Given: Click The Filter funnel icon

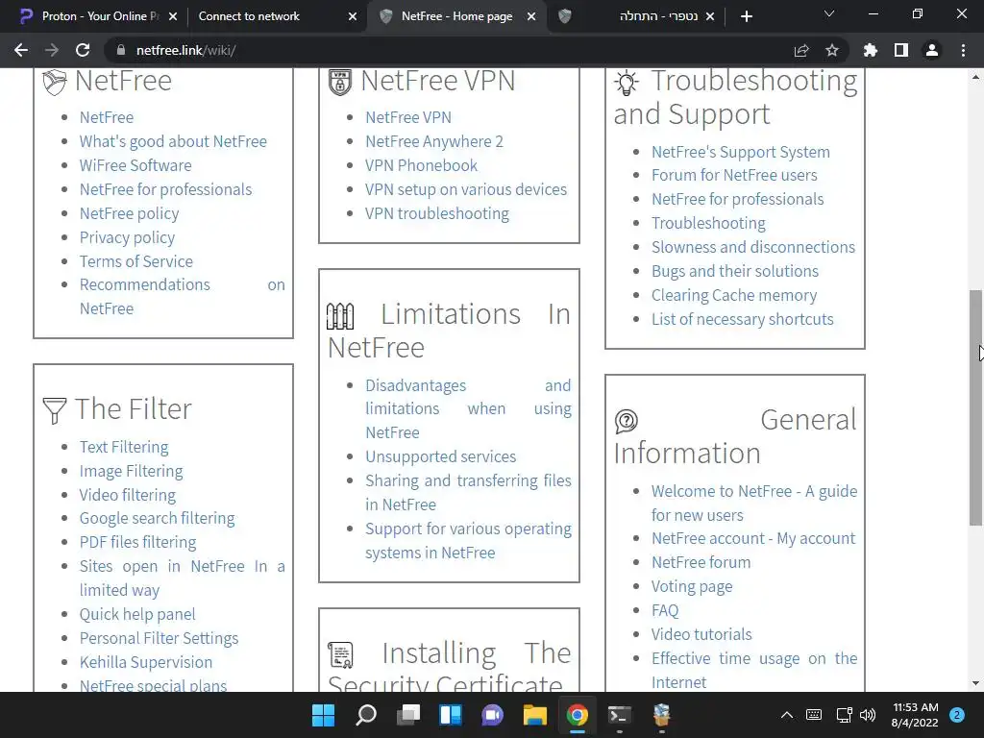Looking at the screenshot, I should [54, 410].
